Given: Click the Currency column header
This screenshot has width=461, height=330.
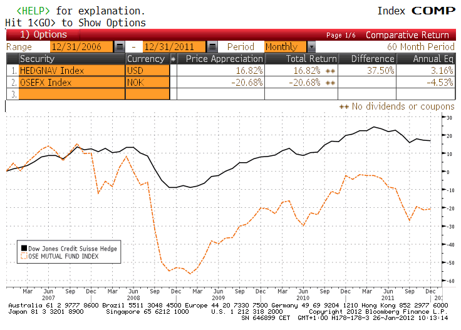Looking at the screenshot, I should coord(148,59).
